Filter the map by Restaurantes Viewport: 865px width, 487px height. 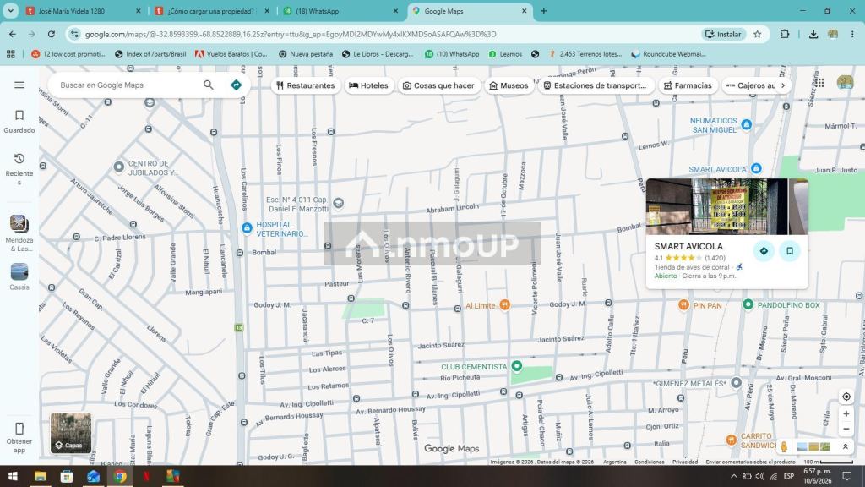tap(306, 85)
